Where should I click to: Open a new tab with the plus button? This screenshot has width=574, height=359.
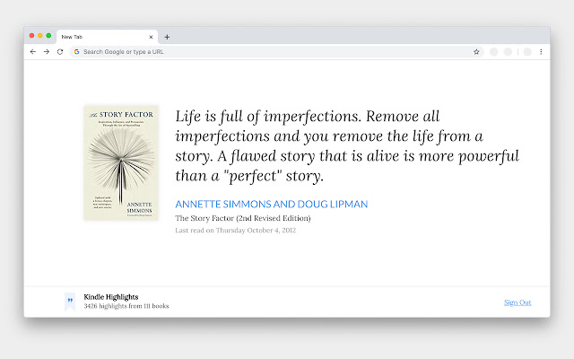click(167, 37)
